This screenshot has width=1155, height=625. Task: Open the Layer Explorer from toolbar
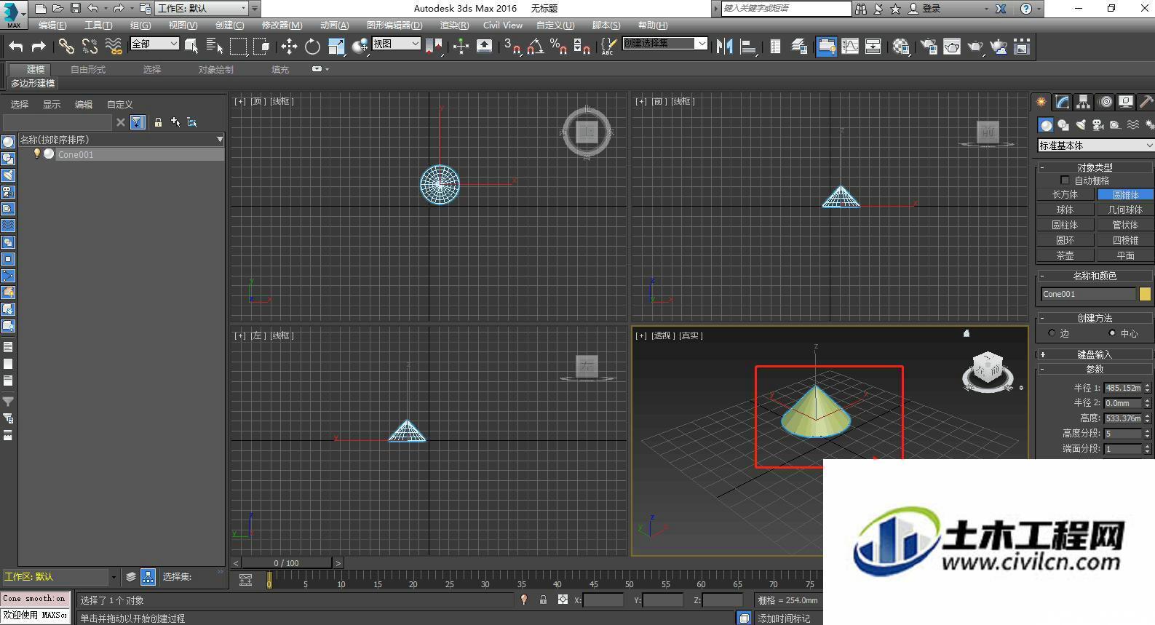[x=798, y=47]
